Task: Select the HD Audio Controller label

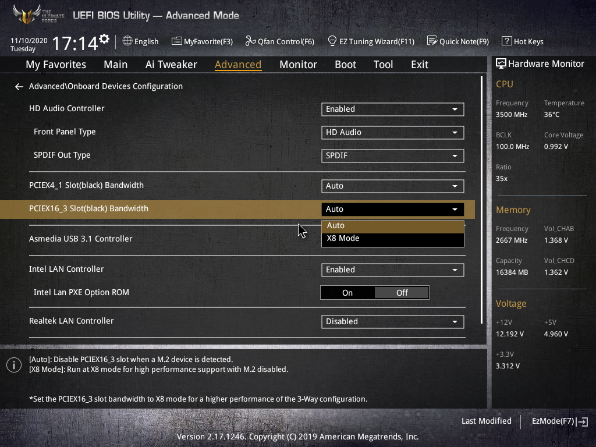Action: (66, 108)
